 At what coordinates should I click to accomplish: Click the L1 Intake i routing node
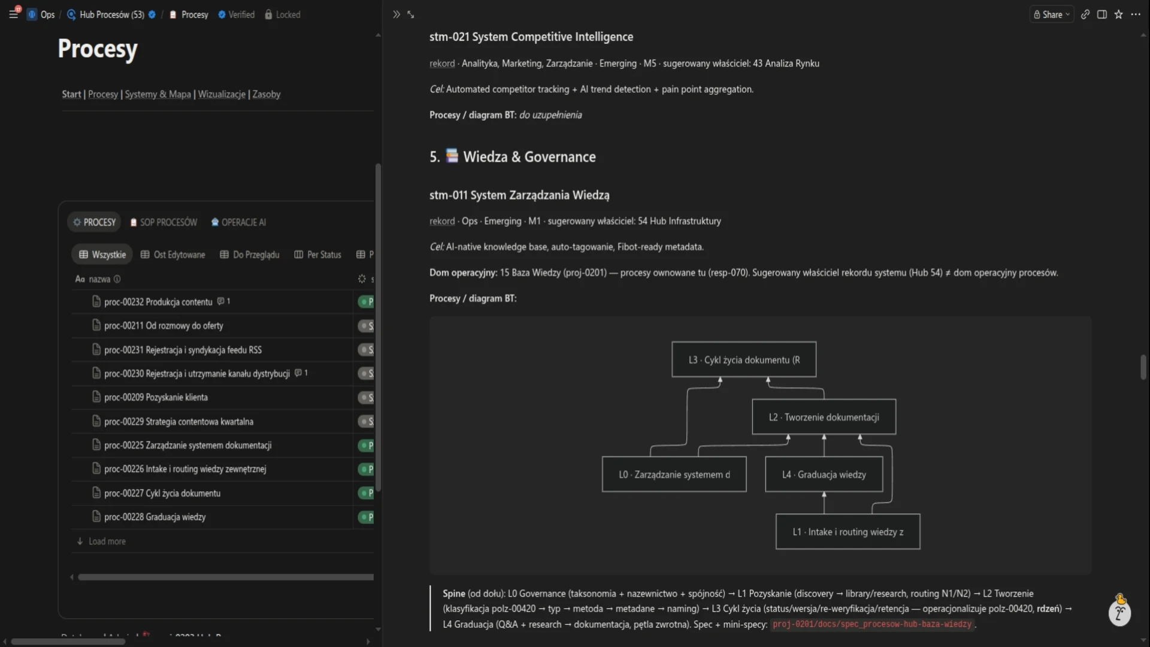(x=848, y=532)
